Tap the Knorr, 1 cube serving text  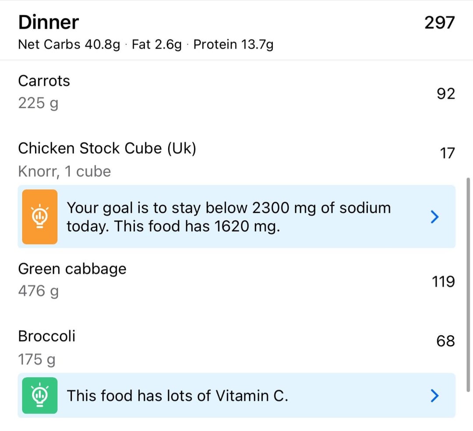[x=64, y=171]
